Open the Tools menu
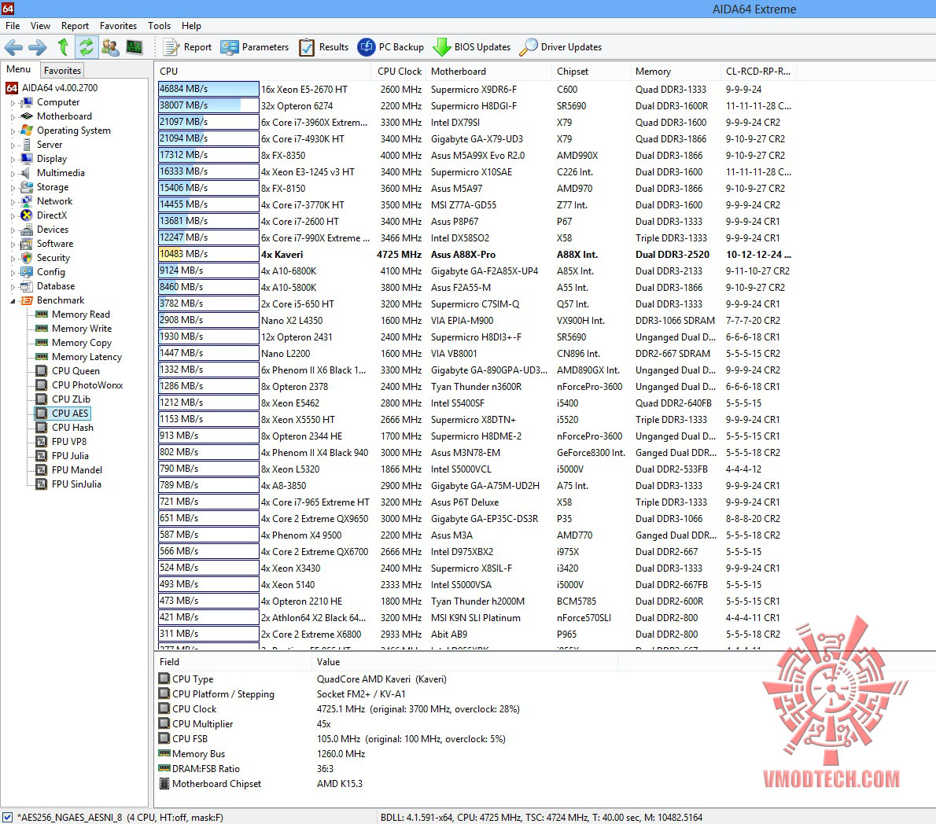 tap(160, 26)
